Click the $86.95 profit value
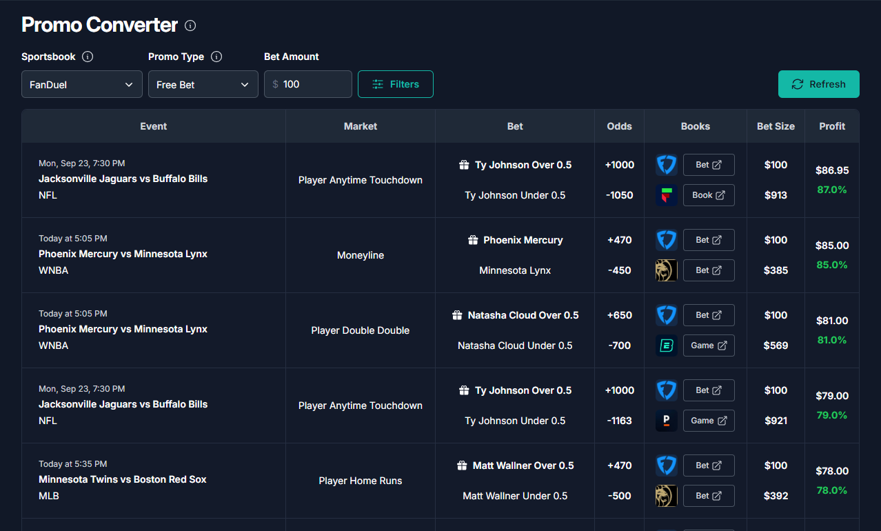Image resolution: width=881 pixels, height=531 pixels. tap(832, 170)
